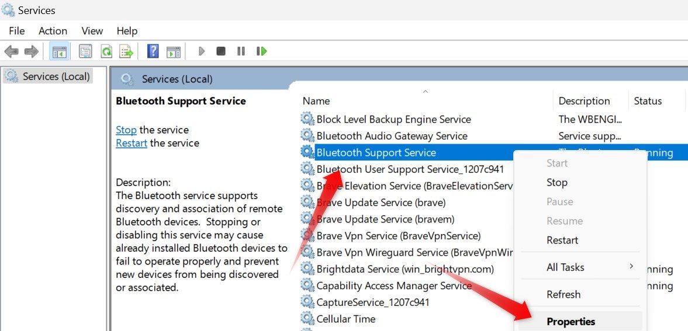Select Bluetooth User Support Service_1207c941 row
Image resolution: width=688 pixels, height=331 pixels.
(x=410, y=169)
